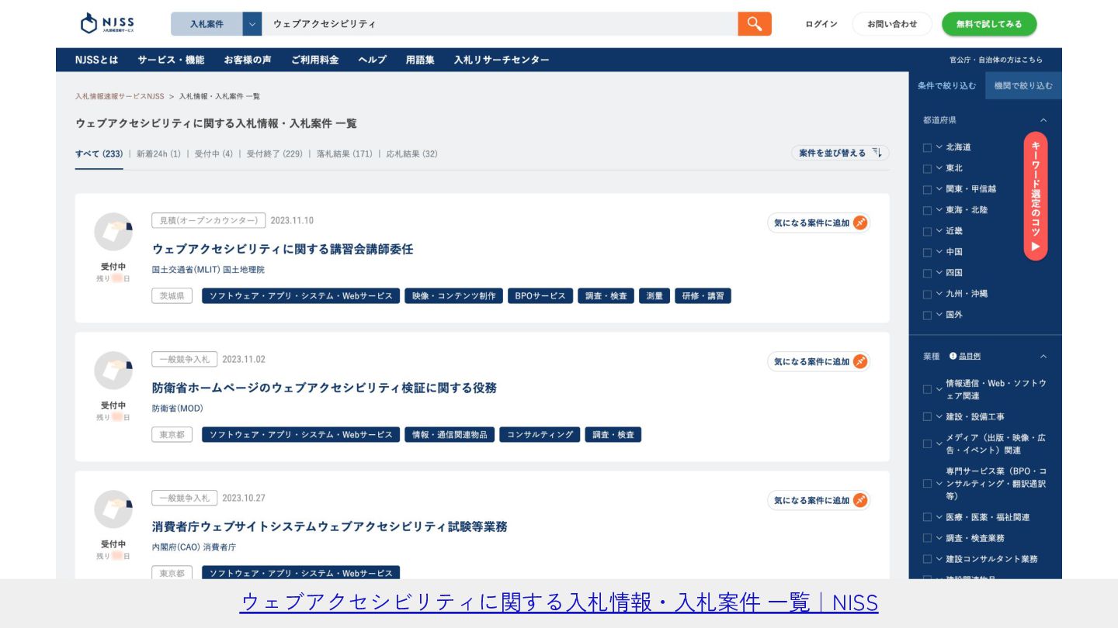Select the 応札結果 (32) tab
The image size is (1118, 628).
[x=412, y=154]
